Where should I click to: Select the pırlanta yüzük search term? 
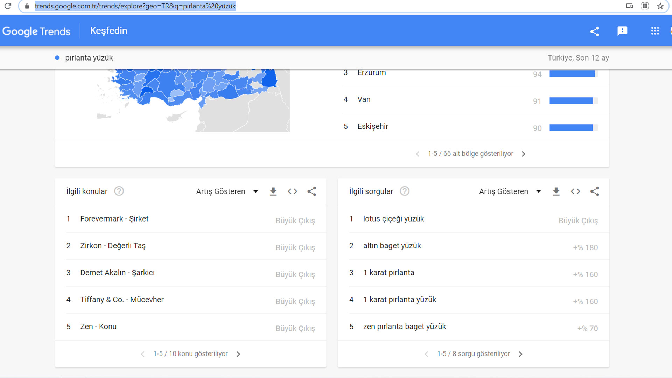(89, 58)
